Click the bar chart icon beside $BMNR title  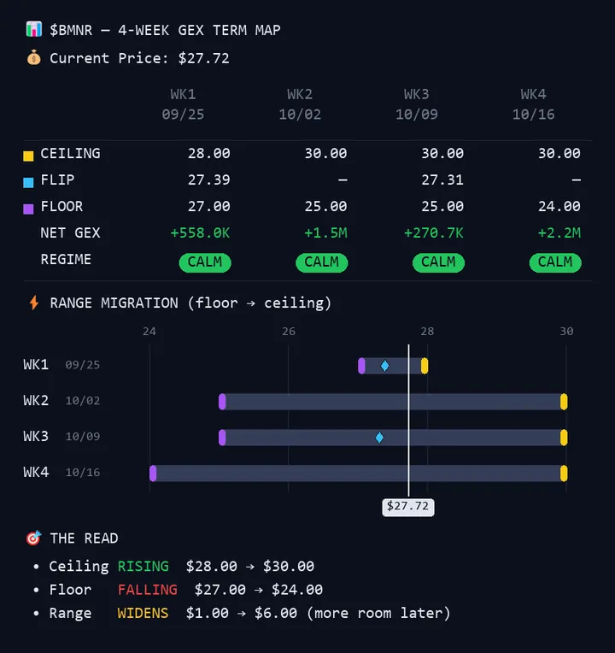(x=33, y=30)
